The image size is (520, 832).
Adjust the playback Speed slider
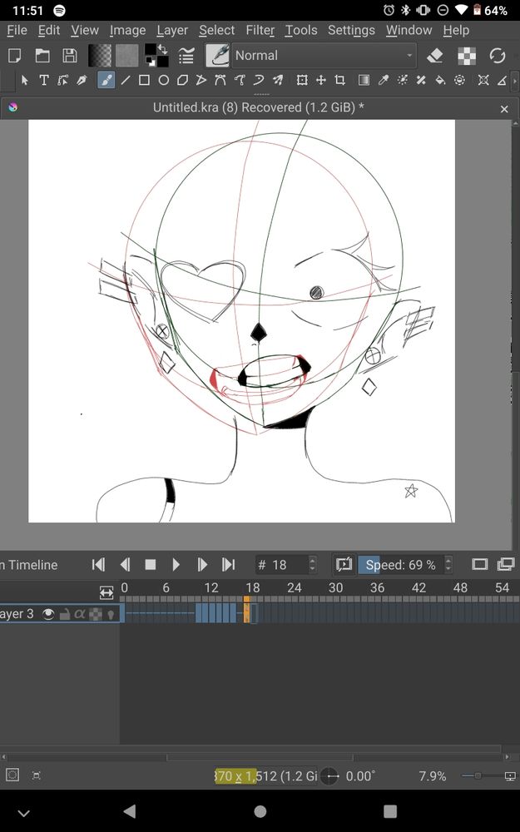[400, 565]
